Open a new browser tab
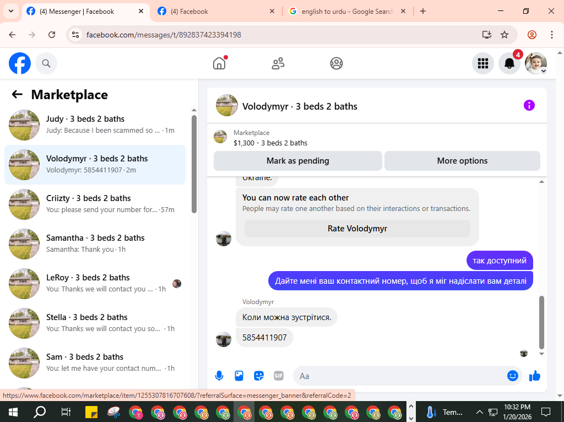564x422 pixels. pyautogui.click(x=423, y=11)
